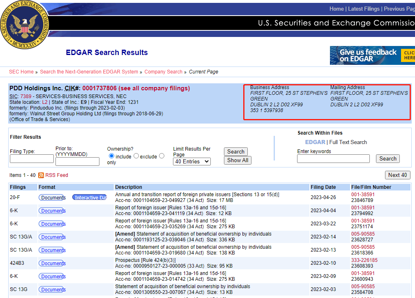Viewport: 415px width, 298px height.
Task: Click the Filing Type input field
Action: click(x=32, y=159)
